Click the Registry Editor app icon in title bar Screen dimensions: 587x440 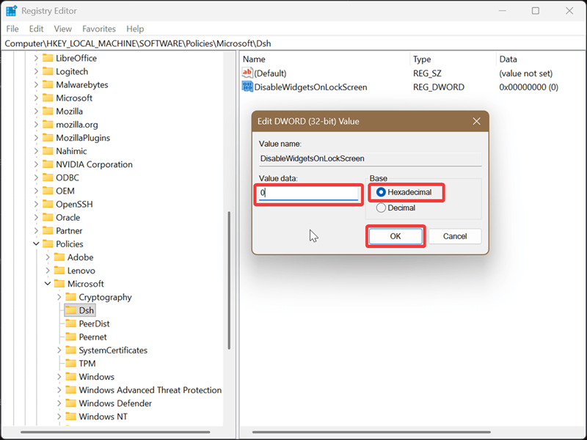[11, 11]
